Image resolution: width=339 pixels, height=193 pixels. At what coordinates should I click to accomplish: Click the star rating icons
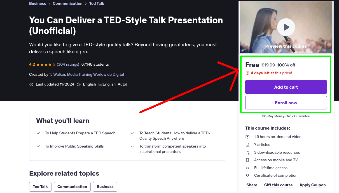(46, 65)
